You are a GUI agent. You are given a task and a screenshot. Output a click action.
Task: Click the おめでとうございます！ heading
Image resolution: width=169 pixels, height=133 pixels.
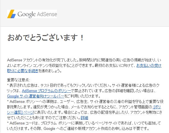coord(46,38)
